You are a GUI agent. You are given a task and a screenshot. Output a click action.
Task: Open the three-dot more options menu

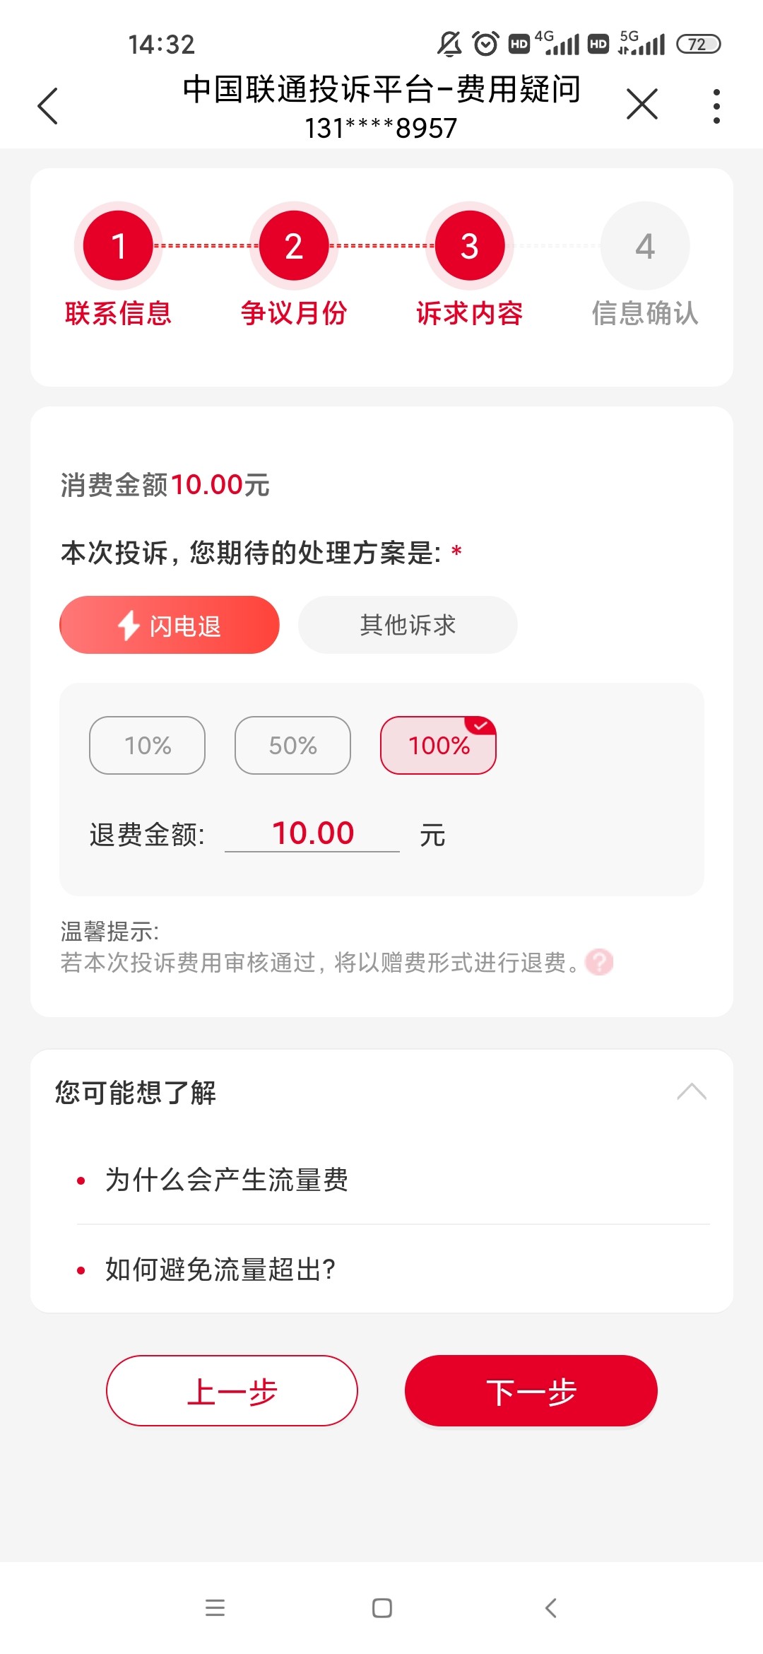pyautogui.click(x=716, y=106)
